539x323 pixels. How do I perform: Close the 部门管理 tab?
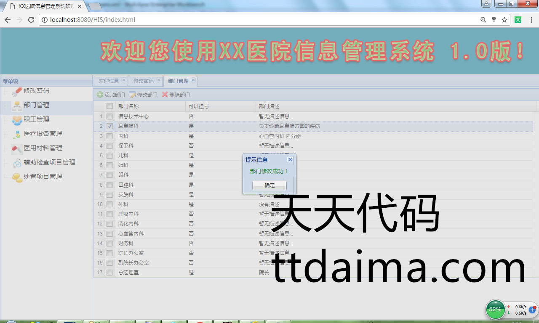pyautogui.click(x=193, y=80)
